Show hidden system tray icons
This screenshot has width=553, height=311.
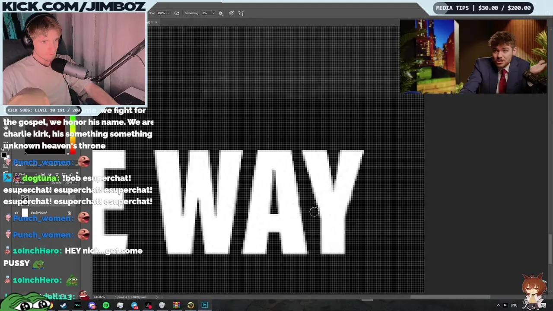click(x=498, y=305)
